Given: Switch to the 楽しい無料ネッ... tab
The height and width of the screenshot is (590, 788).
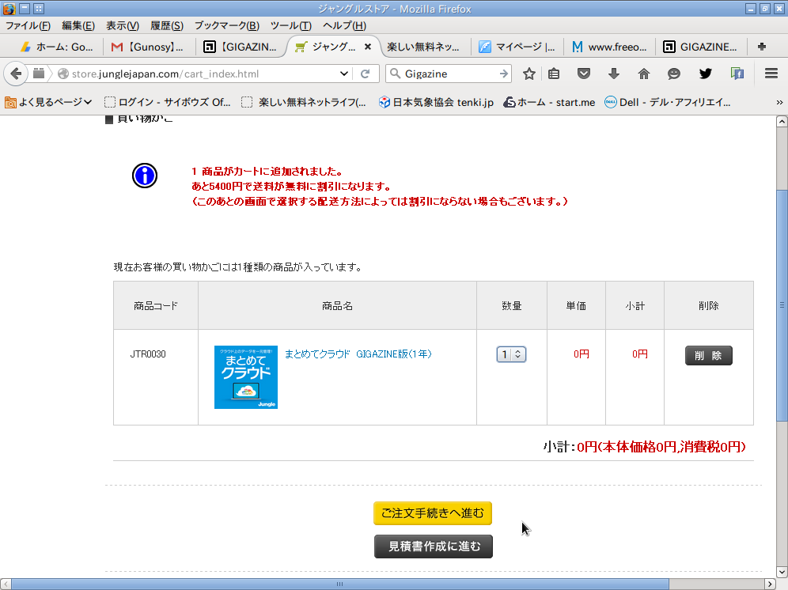Looking at the screenshot, I should click(x=423, y=47).
